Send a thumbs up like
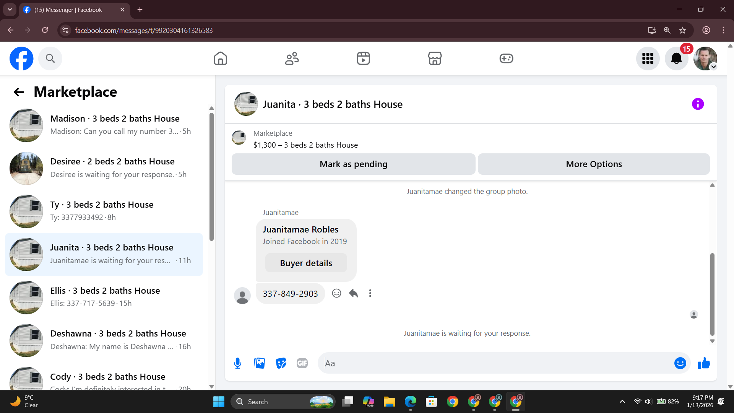 pos(703,363)
